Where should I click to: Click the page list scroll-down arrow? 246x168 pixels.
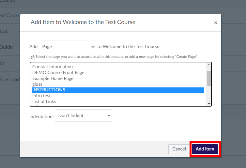(209, 104)
